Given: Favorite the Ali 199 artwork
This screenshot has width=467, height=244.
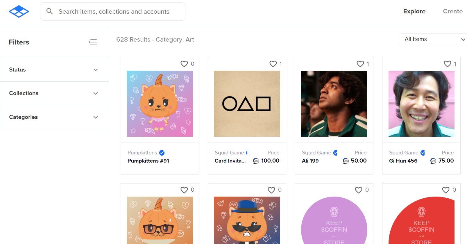Looking at the screenshot, I should pos(360,64).
